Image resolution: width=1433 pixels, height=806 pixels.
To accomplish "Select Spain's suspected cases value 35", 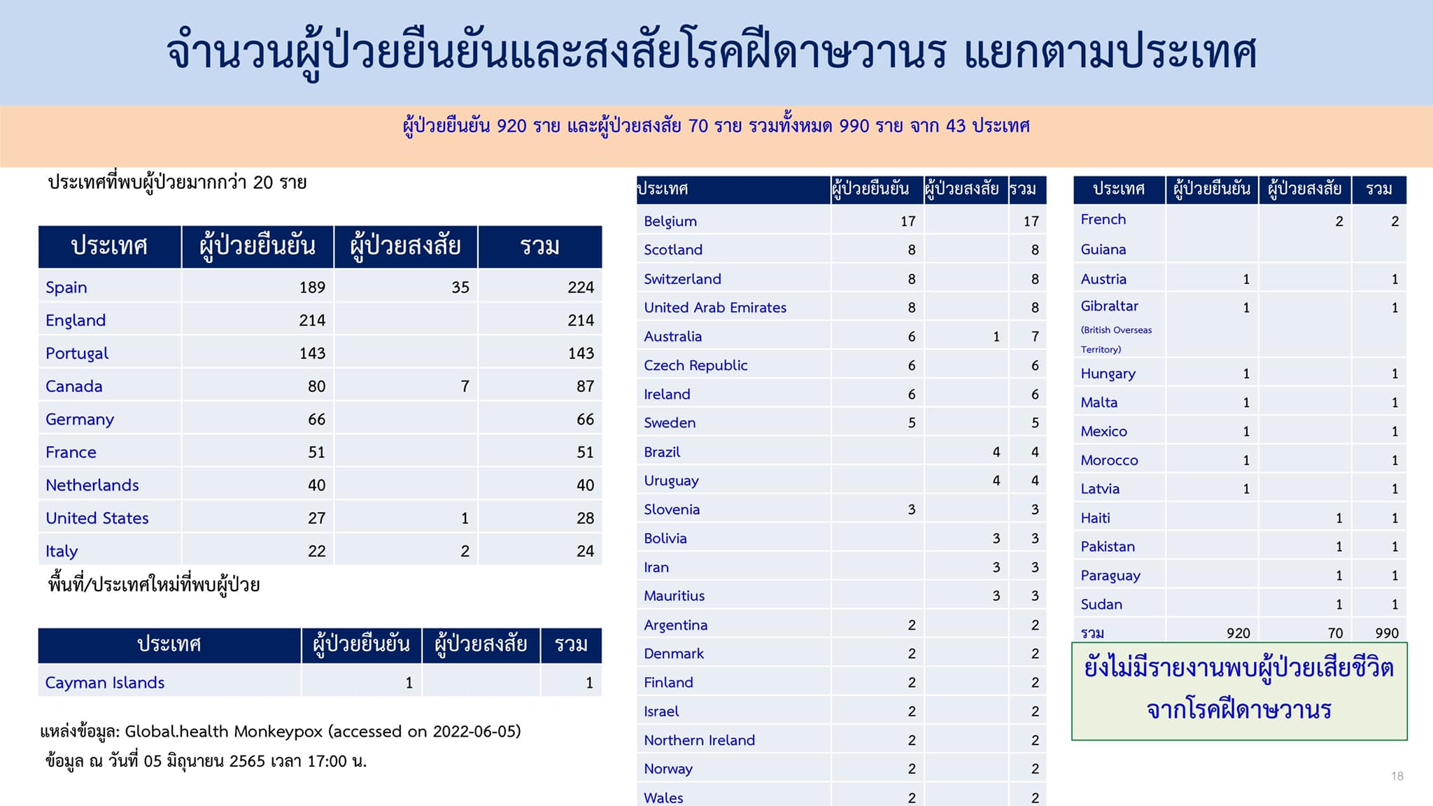I will [460, 288].
